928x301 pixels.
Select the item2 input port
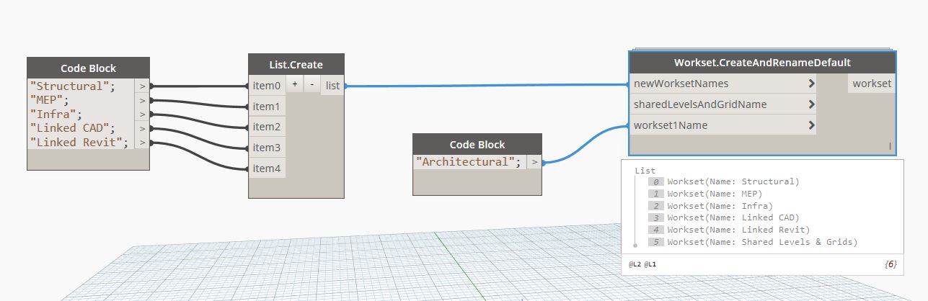click(267, 127)
